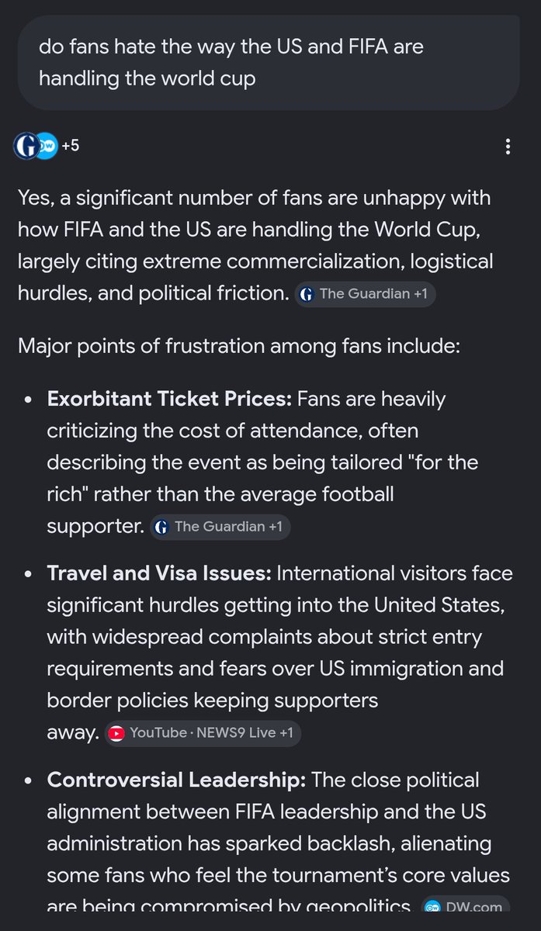This screenshot has height=931, width=541.
Task: Tap the "Major points of frustration among fans include:" line
Action: point(239,344)
